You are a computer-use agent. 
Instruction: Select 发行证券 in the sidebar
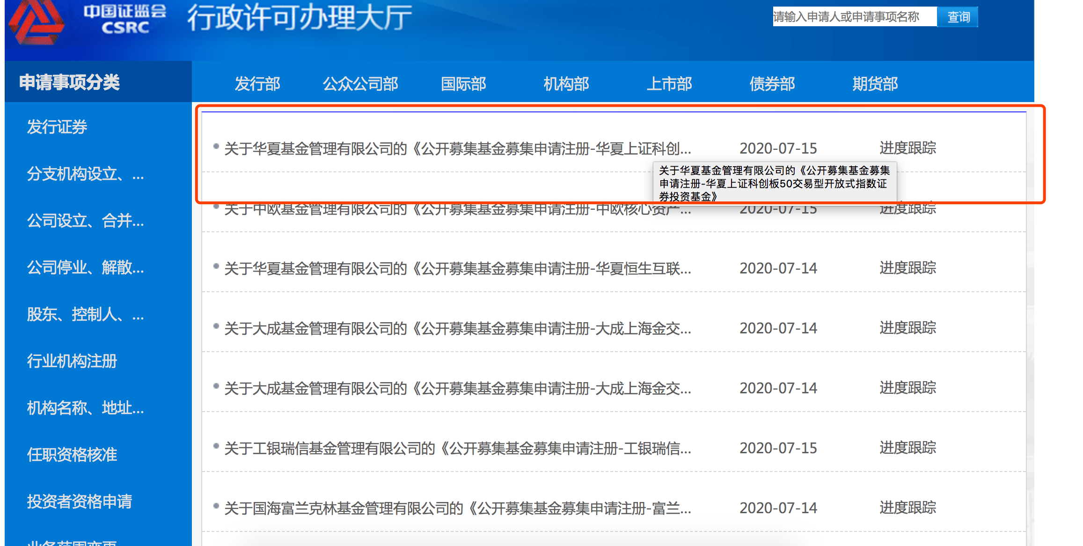[57, 127]
